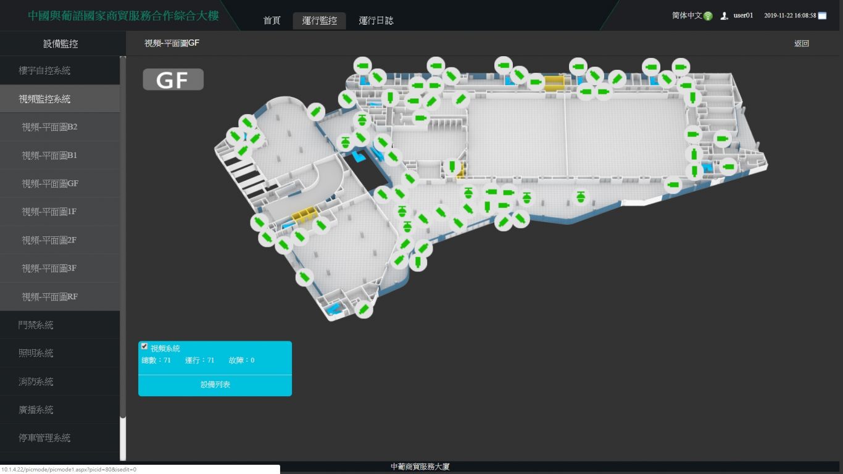Select the lone camera on the curved wing's upper wall
843x474 pixels.
(x=315, y=112)
